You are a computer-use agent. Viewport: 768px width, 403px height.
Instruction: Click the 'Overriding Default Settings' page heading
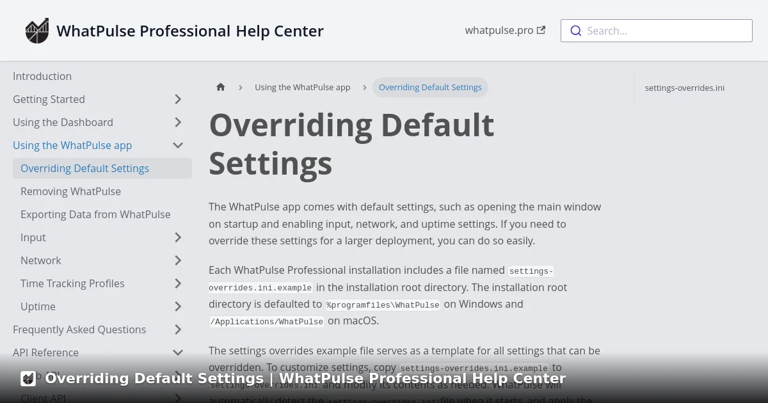pos(351,144)
